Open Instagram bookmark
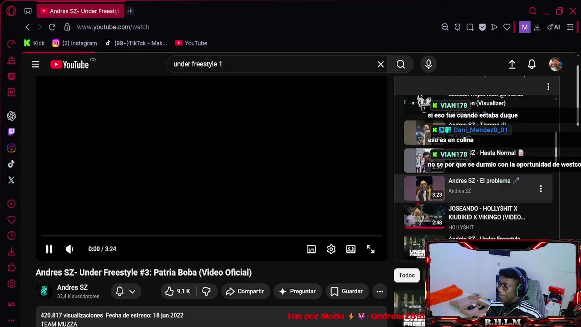Screen dimensions: 581x327 [74, 43]
